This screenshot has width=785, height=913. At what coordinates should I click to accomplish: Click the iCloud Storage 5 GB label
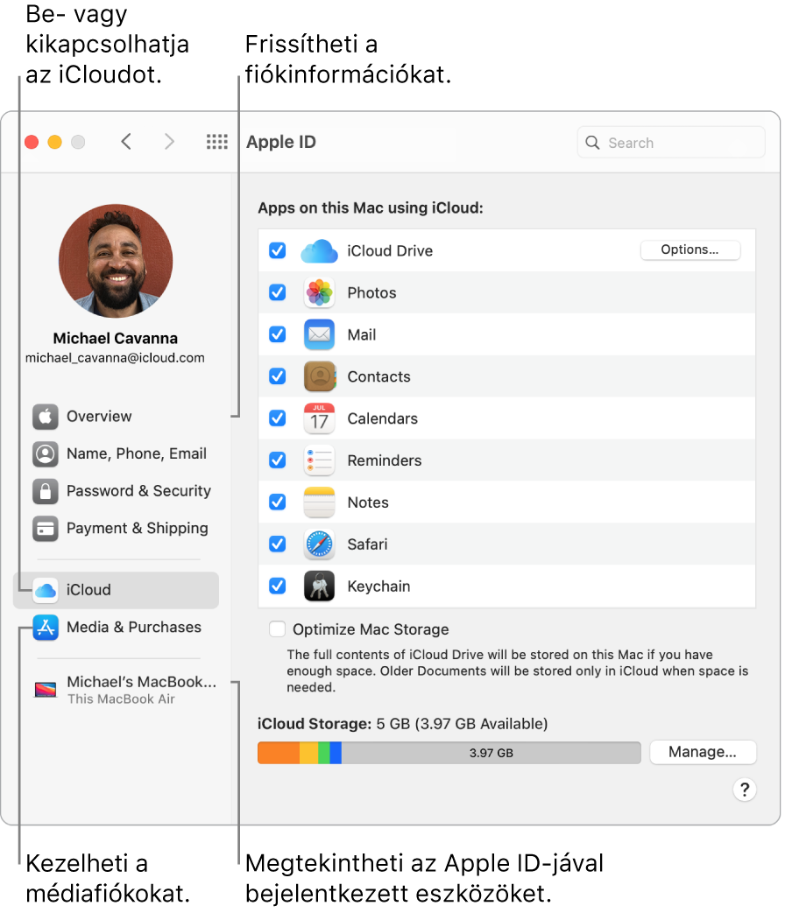[403, 724]
